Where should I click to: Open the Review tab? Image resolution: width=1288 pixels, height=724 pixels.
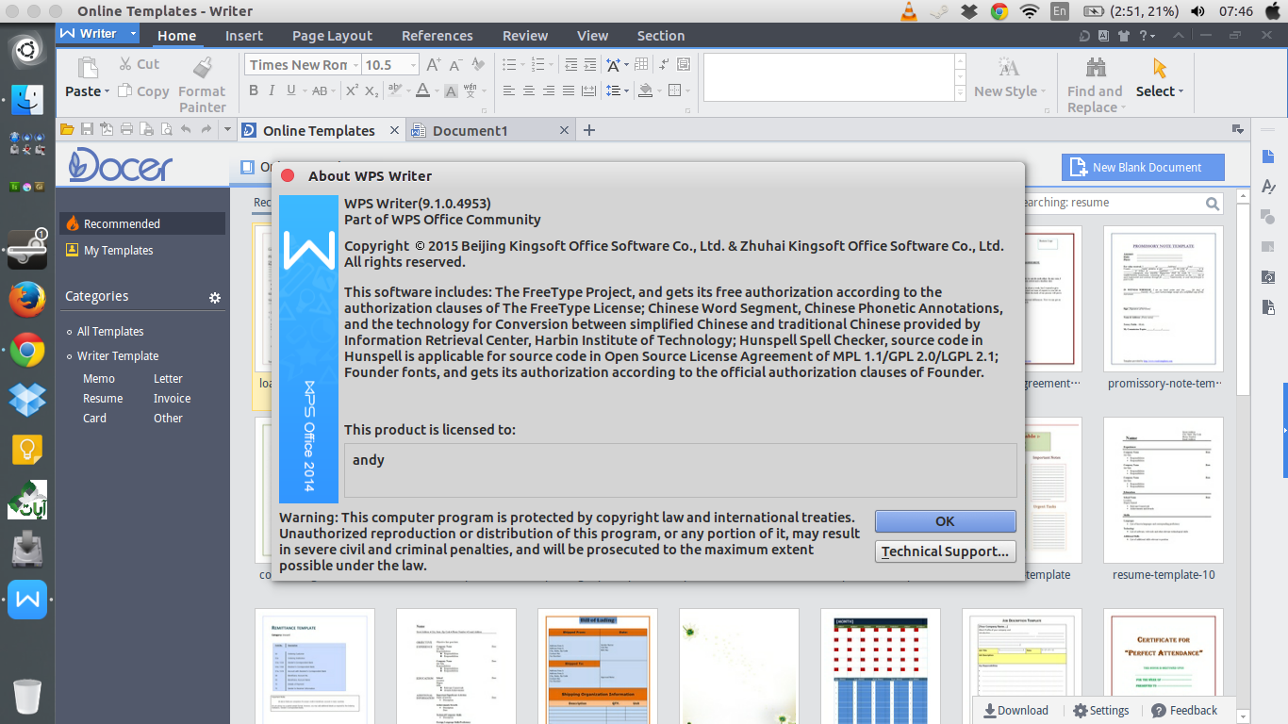tap(525, 36)
